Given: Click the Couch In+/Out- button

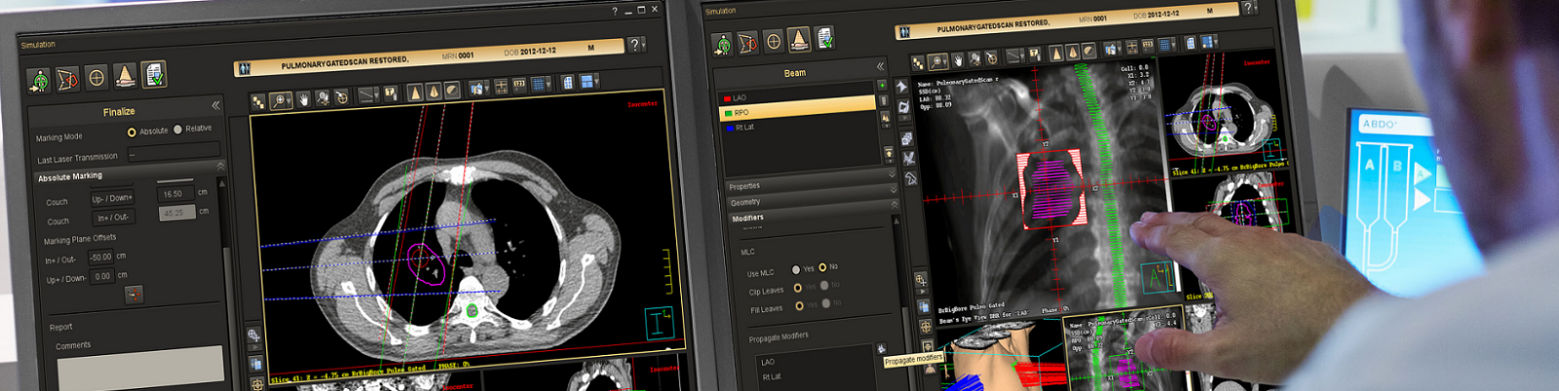Looking at the screenshot, I should 112,218.
